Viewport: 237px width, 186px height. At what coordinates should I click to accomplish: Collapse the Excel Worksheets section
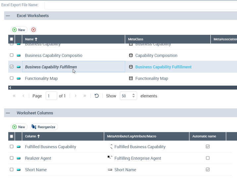(x=8, y=16)
